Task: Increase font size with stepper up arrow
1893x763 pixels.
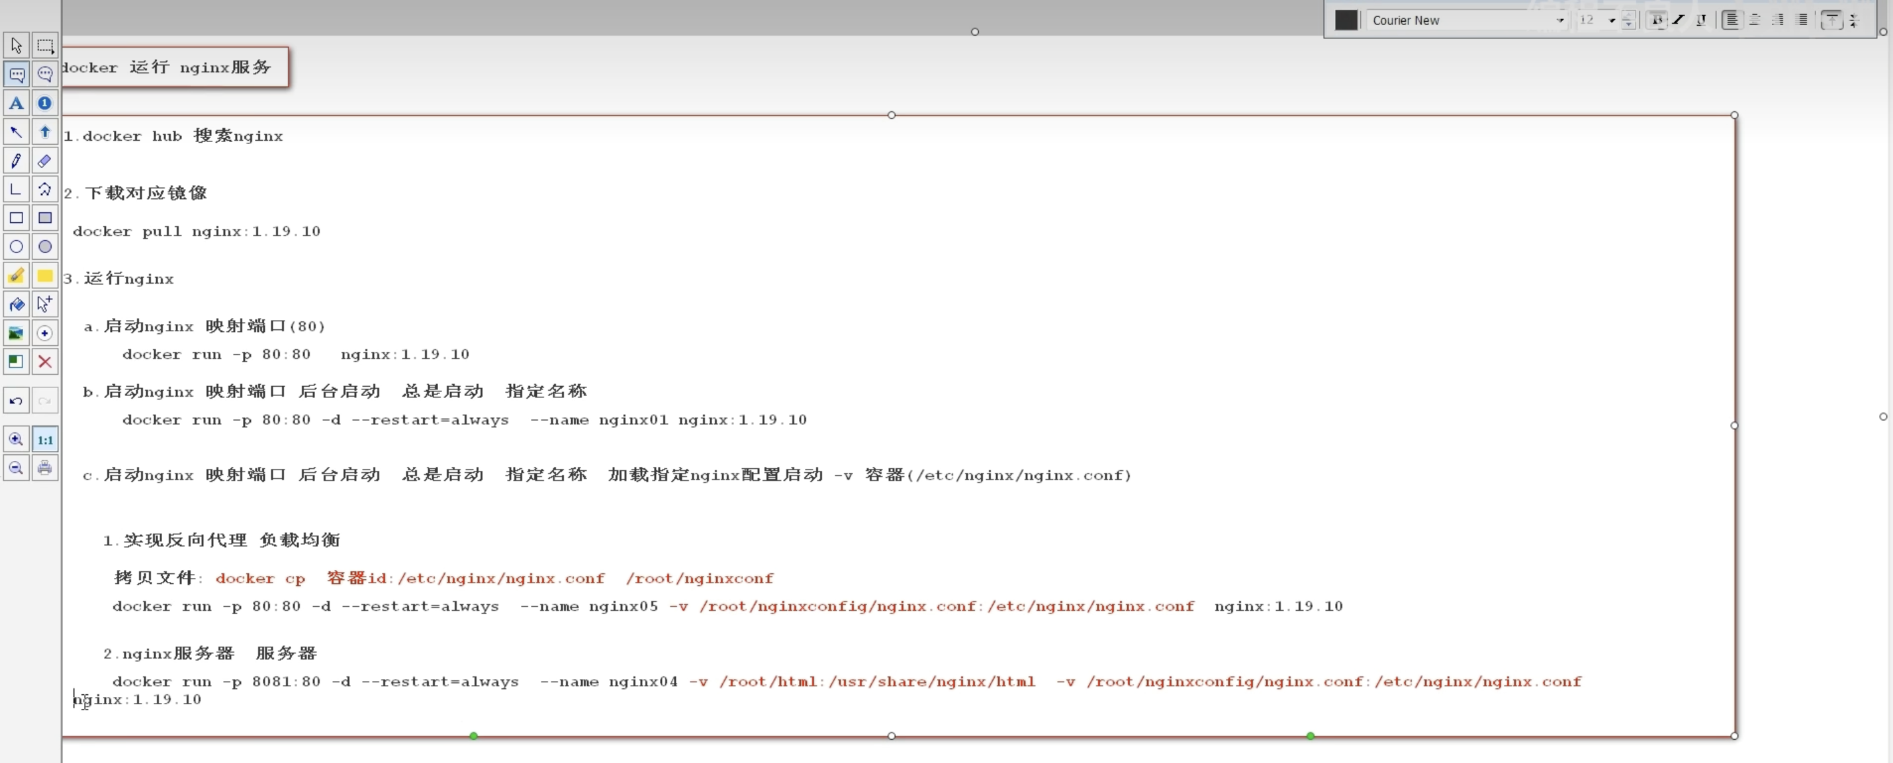Action: pos(1628,15)
